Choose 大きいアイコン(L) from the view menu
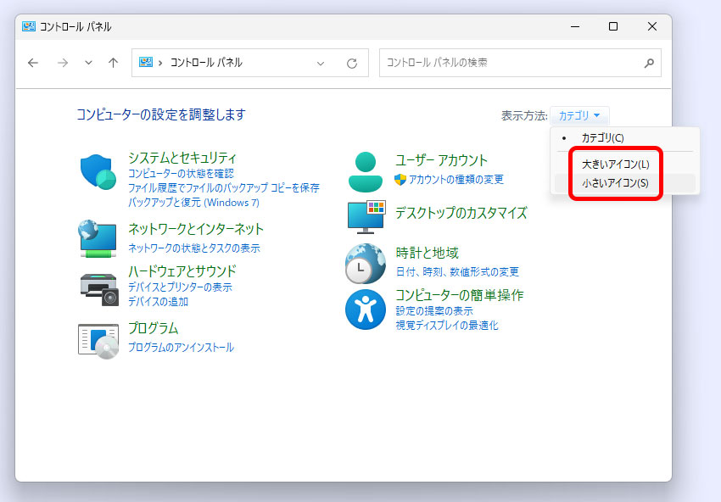Viewport: 721px width, 502px height. 615,164
